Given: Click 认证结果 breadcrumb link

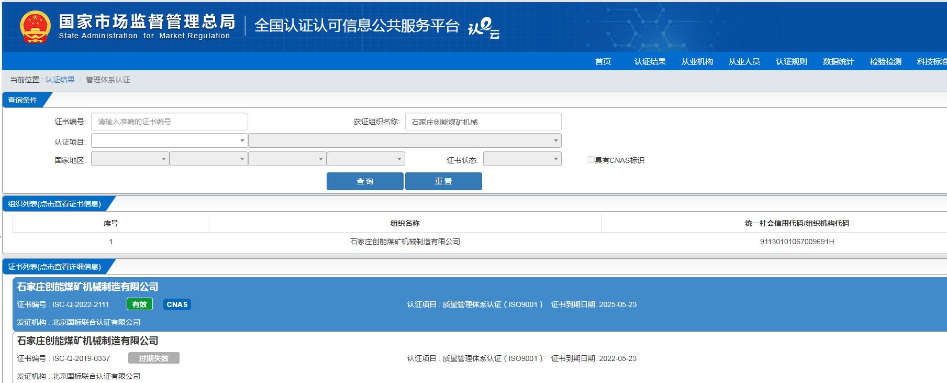Looking at the screenshot, I should 60,80.
